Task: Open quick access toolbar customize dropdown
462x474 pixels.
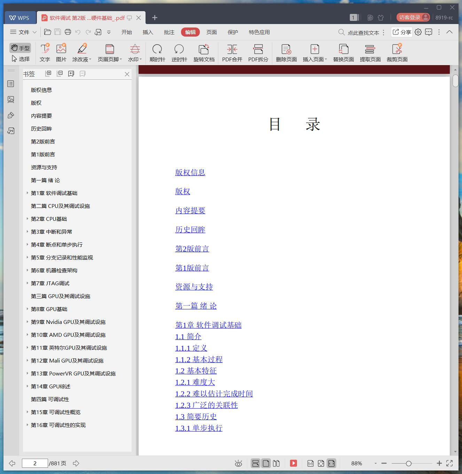Action: [109, 32]
